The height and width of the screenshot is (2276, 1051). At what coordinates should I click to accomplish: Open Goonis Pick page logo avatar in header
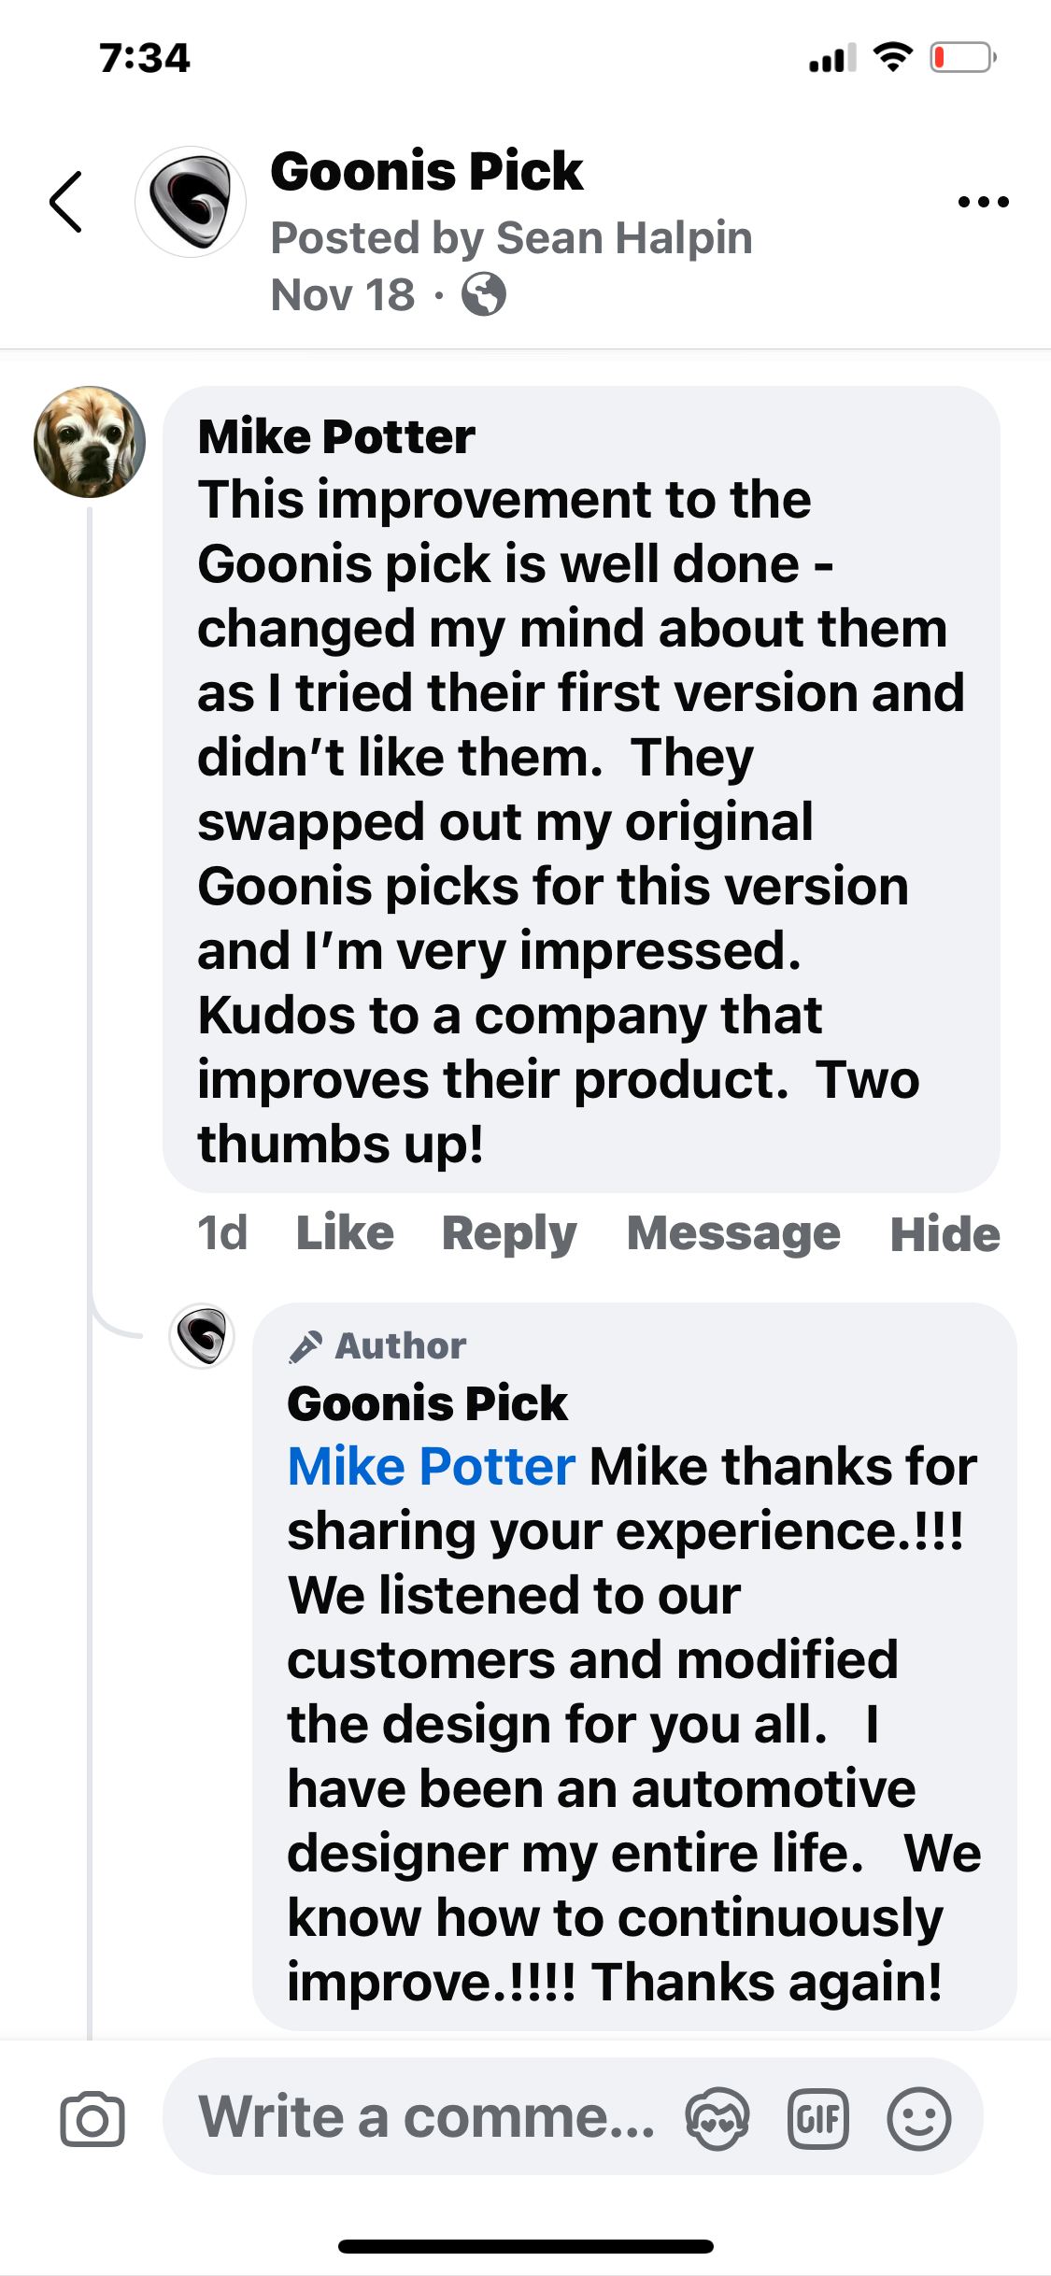pyautogui.click(x=191, y=202)
